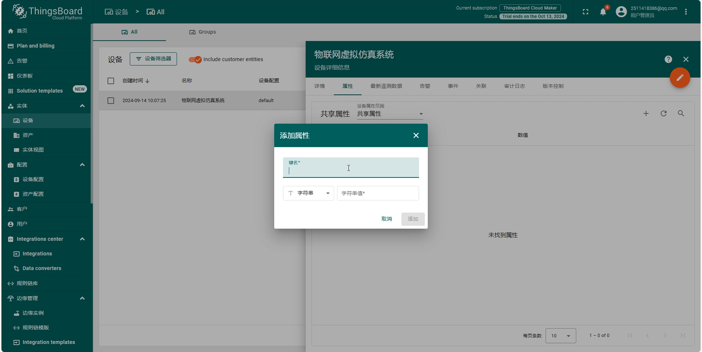The height and width of the screenshot is (352, 702).
Task: Click the notifications bell icon
Action: coord(603,12)
